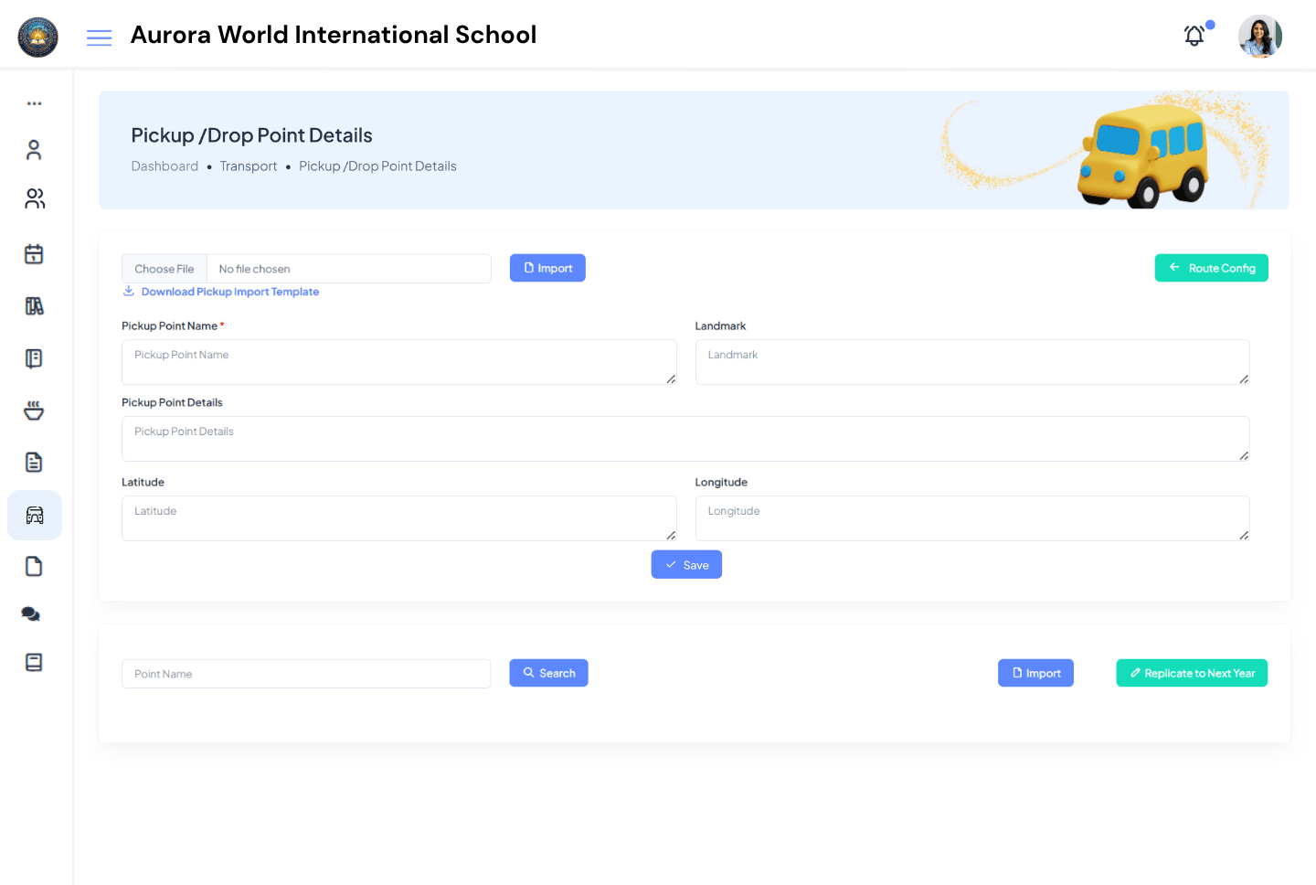Click Choose File to upload a file
This screenshot has width=1316, height=885.
coord(164,268)
